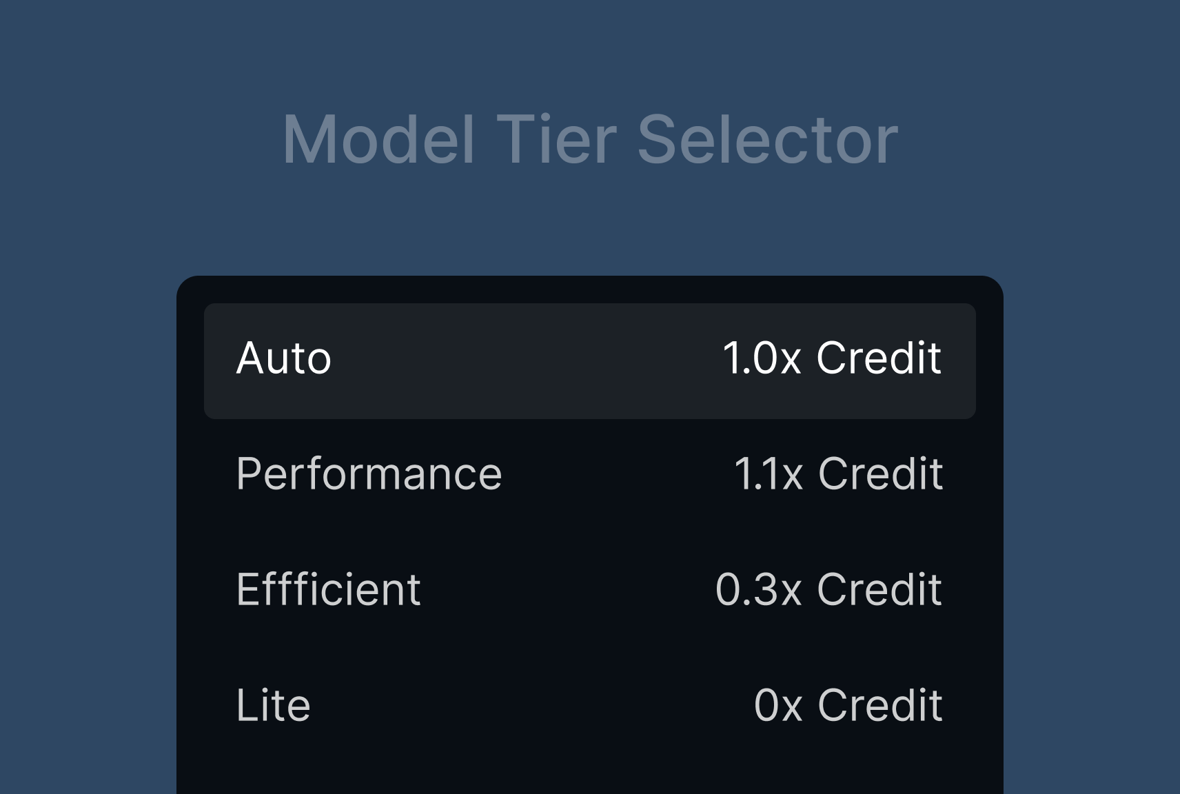
Task: Click the "0.3x" multiplier beside Effficient
Action: pos(758,590)
